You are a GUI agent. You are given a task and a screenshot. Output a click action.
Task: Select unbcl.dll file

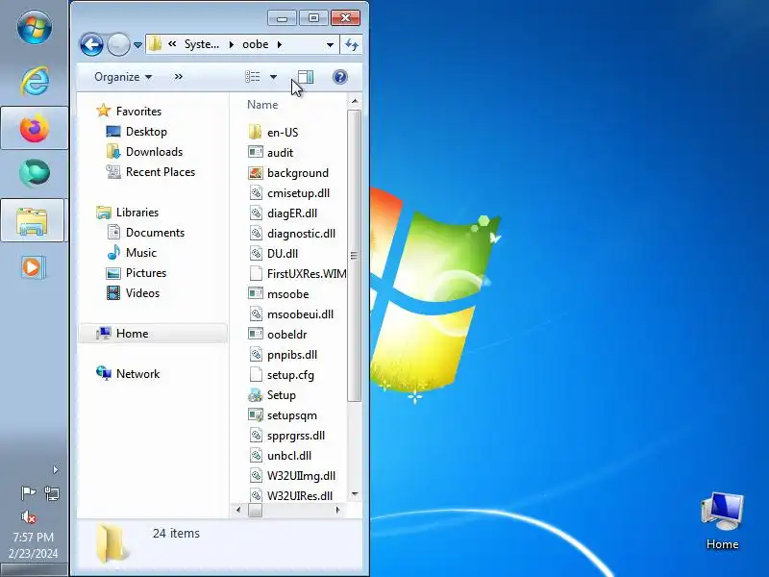(289, 455)
